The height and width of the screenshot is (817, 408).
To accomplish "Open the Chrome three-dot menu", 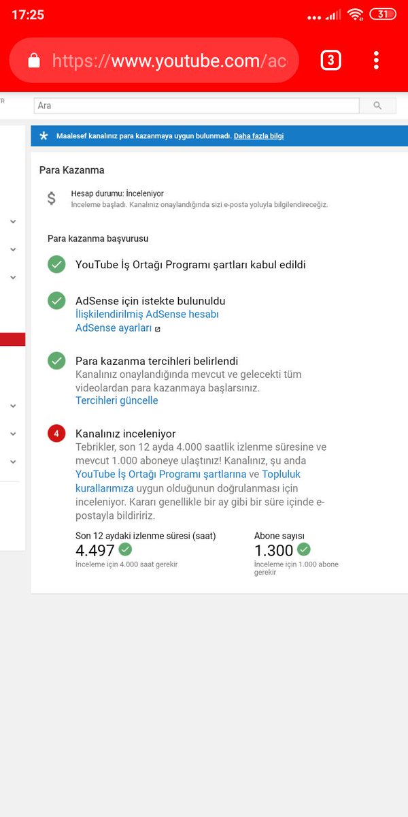I will pyautogui.click(x=376, y=60).
